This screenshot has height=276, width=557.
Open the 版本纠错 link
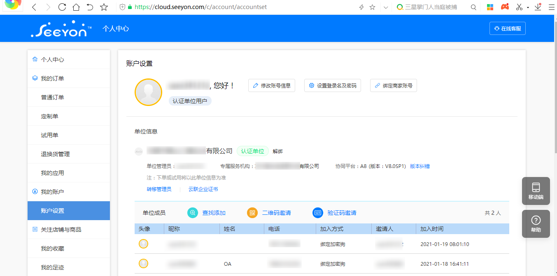click(420, 166)
